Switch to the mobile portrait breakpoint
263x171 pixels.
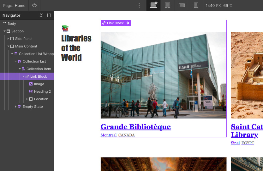(x=196, y=5)
